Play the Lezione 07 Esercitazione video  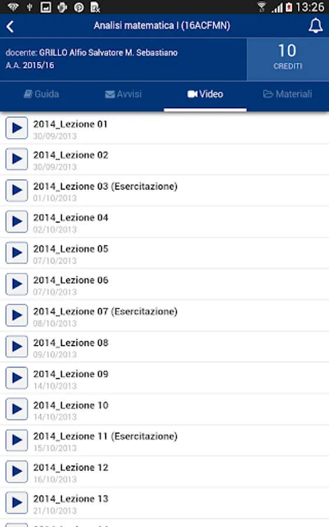pos(16,315)
